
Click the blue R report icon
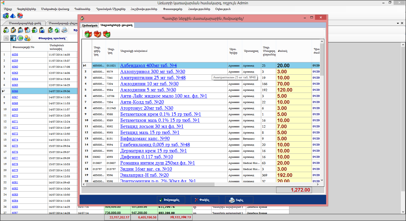click(13, 38)
